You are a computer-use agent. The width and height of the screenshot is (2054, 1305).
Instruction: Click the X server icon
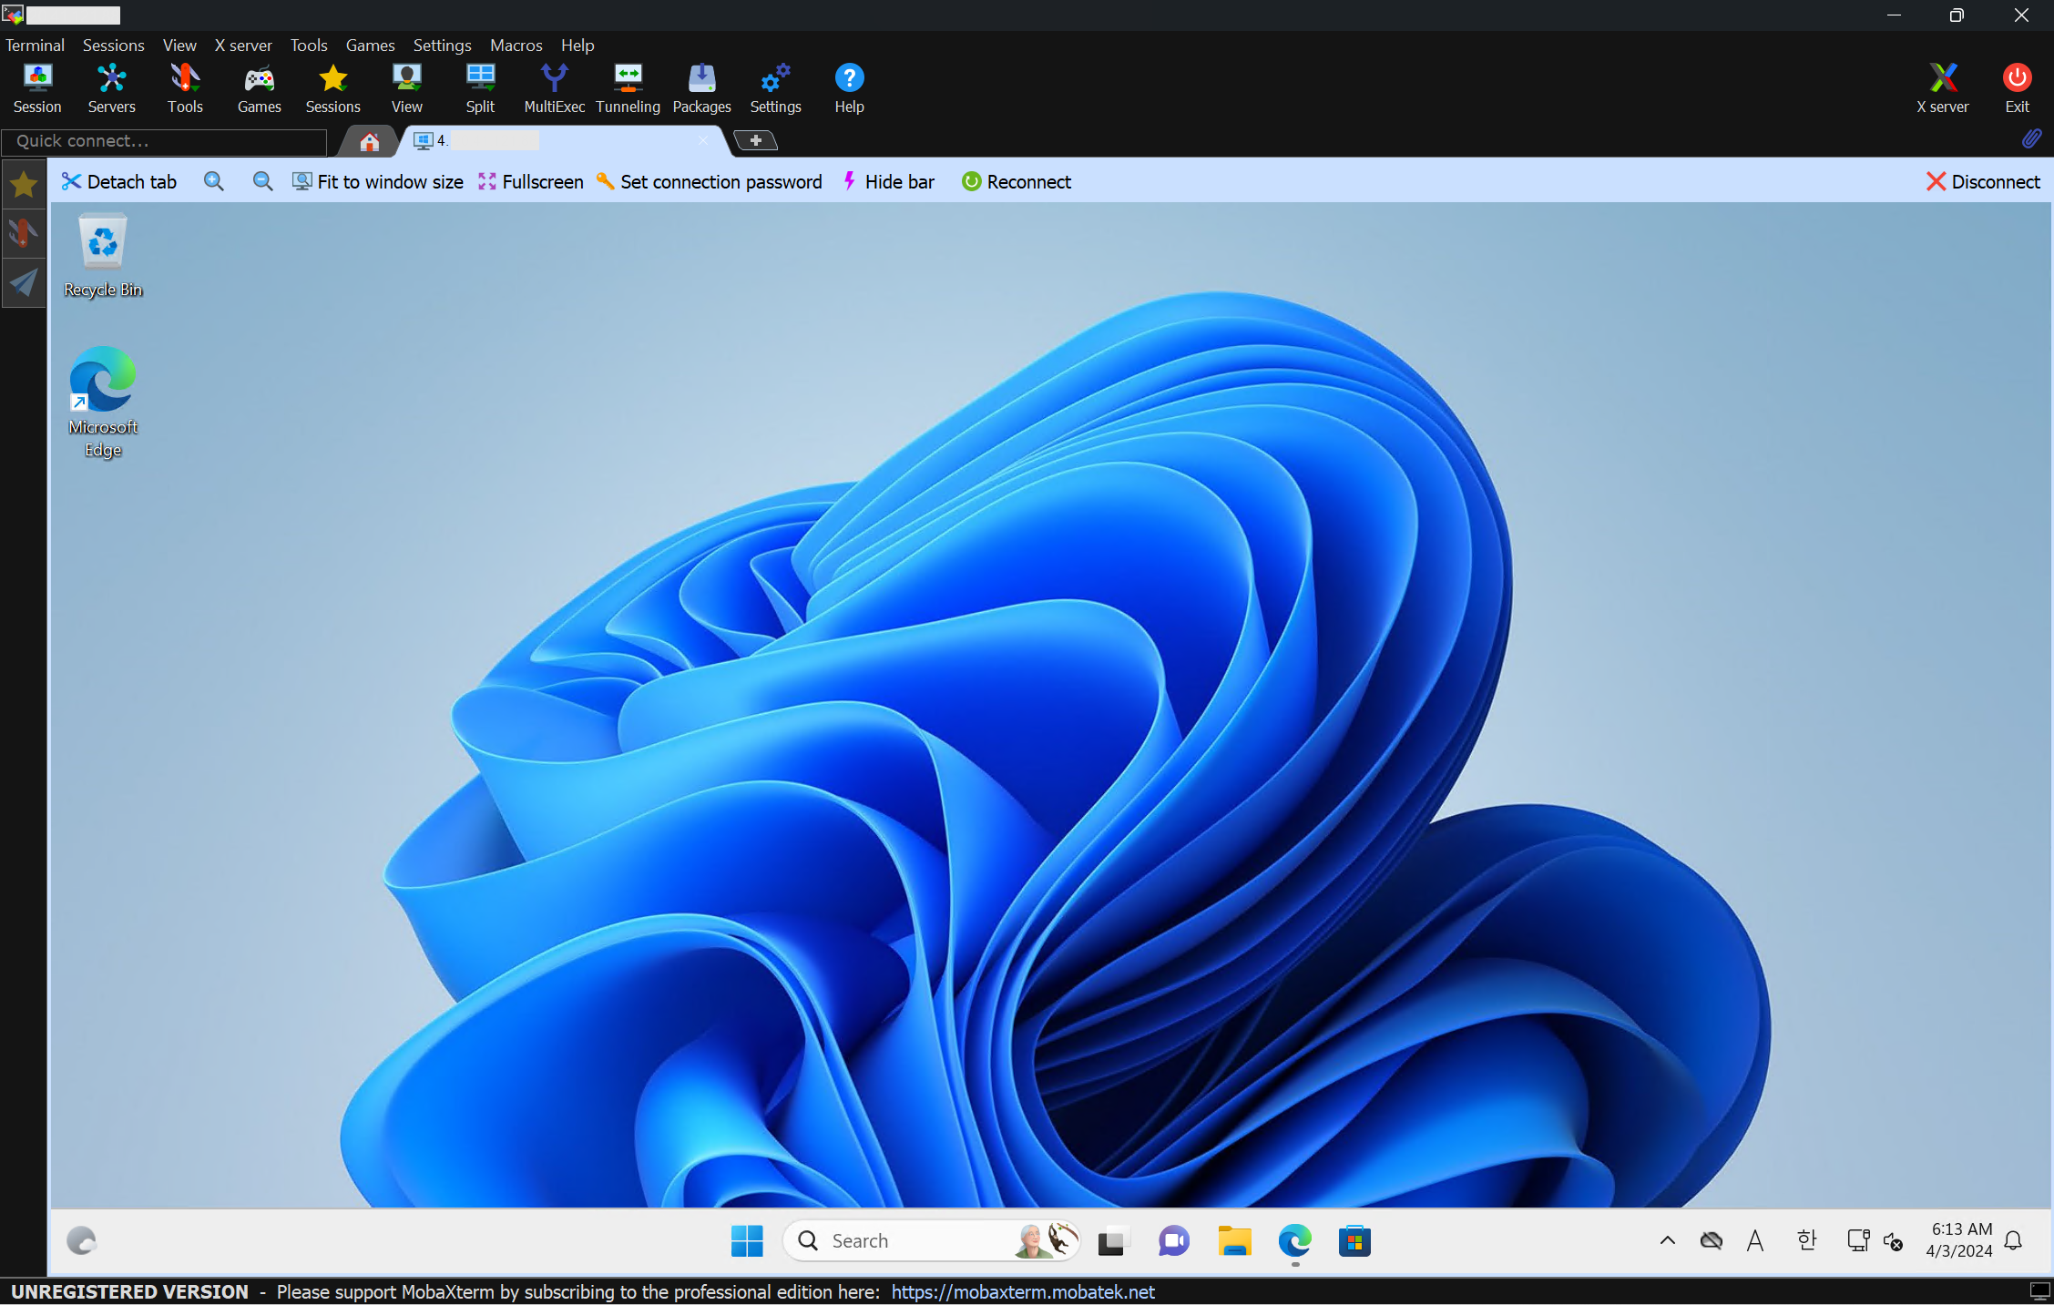coord(1942,88)
